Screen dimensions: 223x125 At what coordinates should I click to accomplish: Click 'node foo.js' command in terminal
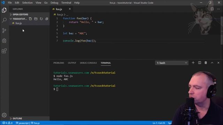coord(64,76)
